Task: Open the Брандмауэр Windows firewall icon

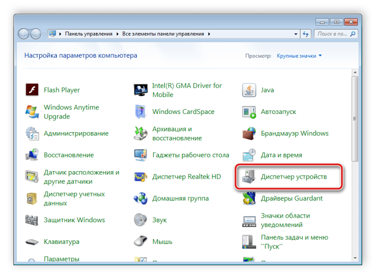Action: 249,134
